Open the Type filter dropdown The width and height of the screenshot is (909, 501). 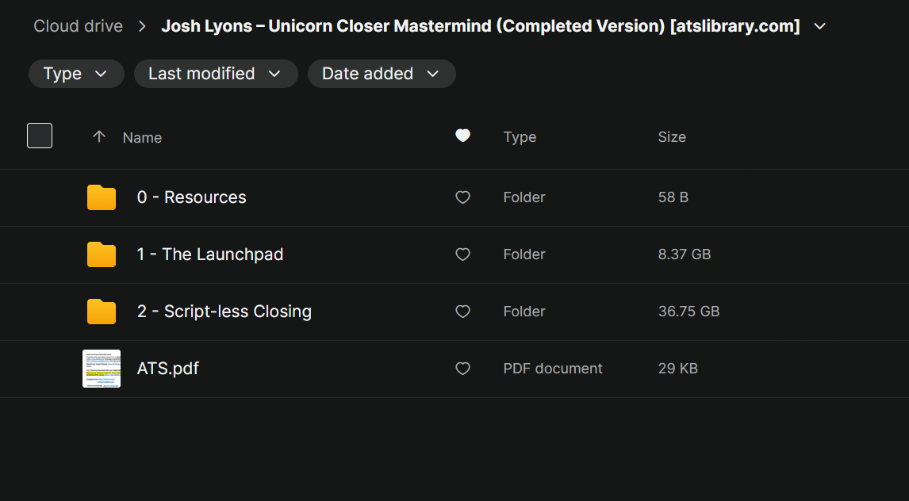pos(76,74)
